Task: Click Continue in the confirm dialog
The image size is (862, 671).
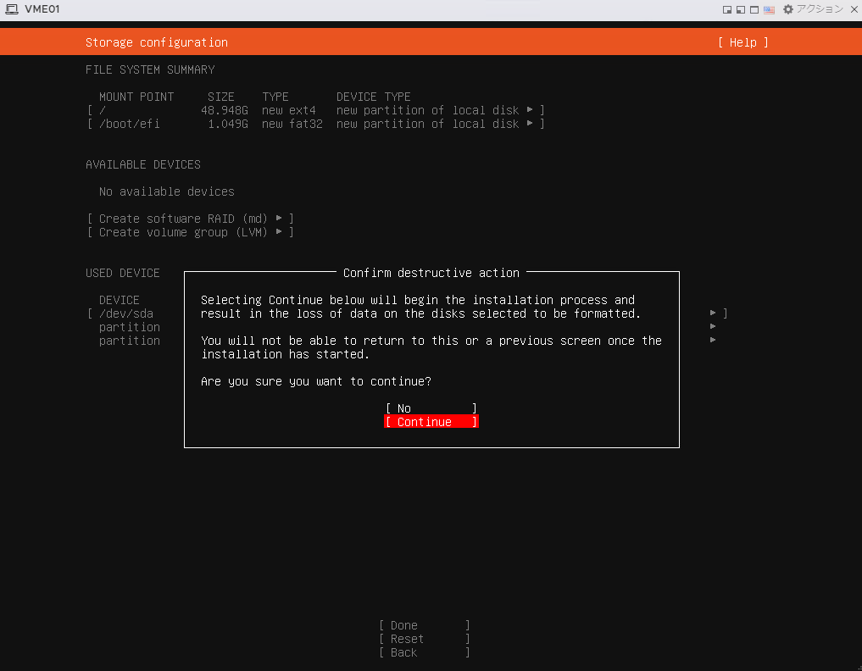Action: click(x=431, y=422)
